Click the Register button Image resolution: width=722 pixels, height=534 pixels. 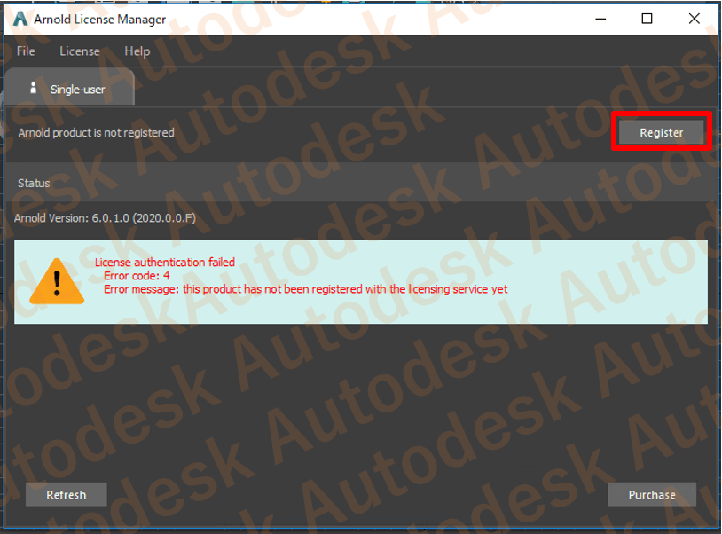(x=661, y=132)
